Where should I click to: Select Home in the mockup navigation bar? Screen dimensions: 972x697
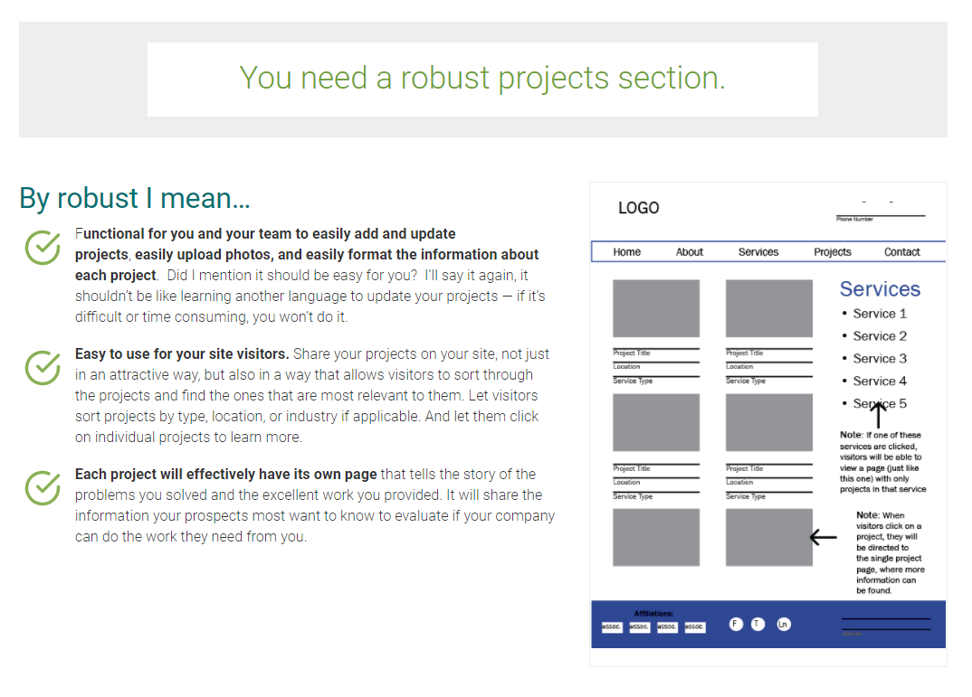coord(626,252)
